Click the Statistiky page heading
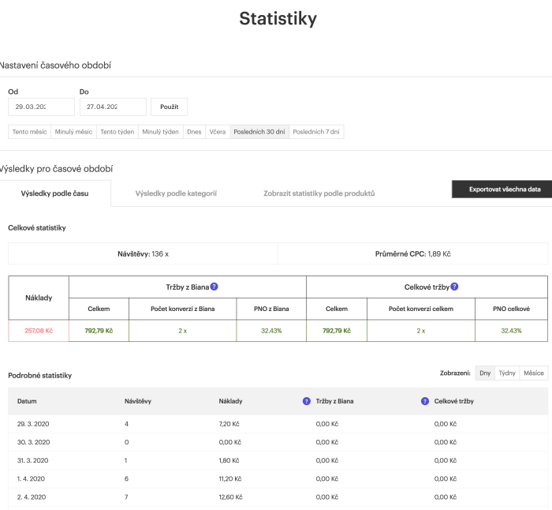 pyautogui.click(x=278, y=19)
